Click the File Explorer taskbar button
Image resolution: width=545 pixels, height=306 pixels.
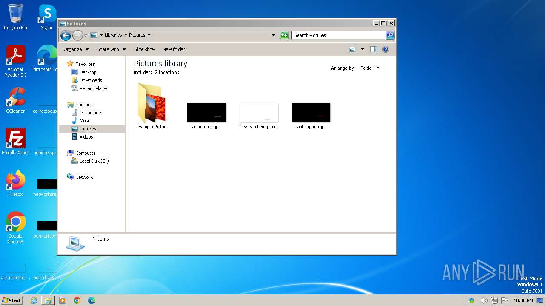coord(48,300)
